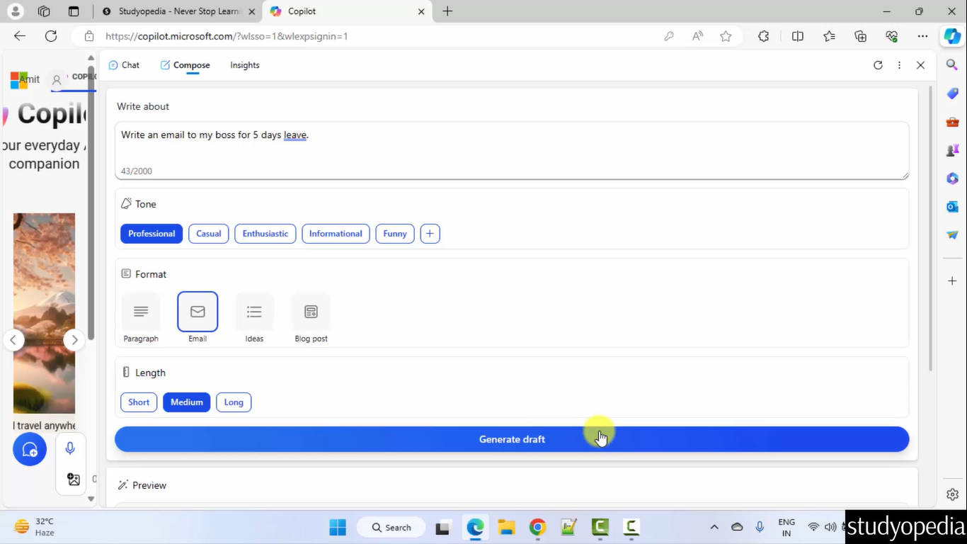Select the Enthusiastic tone
The width and height of the screenshot is (967, 544).
[265, 234]
